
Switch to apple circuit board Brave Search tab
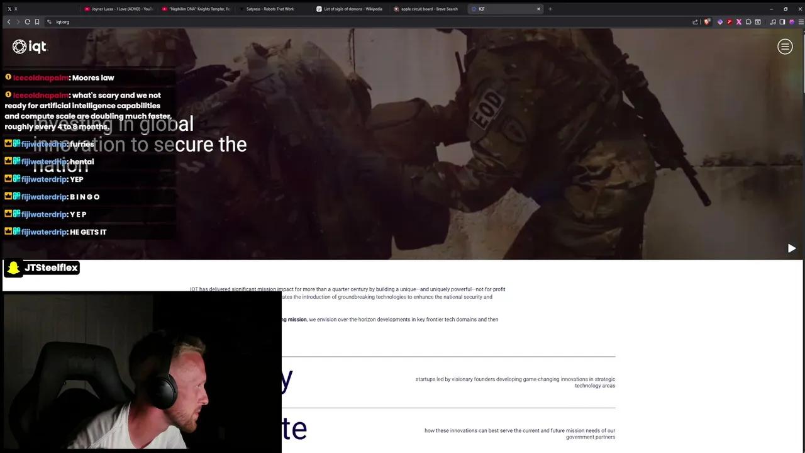(x=428, y=9)
